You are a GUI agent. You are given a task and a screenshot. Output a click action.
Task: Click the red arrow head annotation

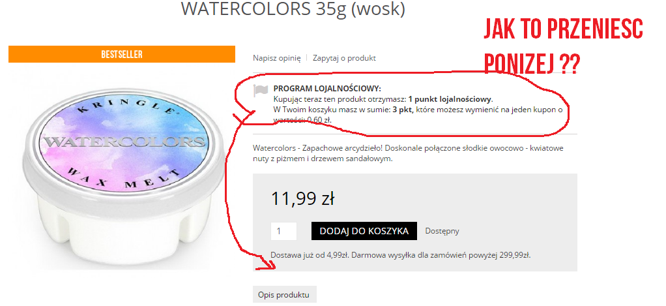268,264
